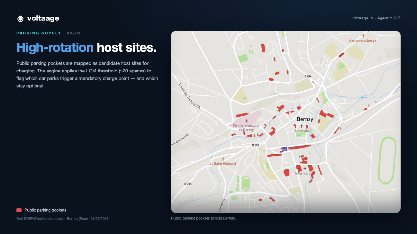This screenshot has width=417, height=234.
Task: Click the green racetrack oval on map
Action: coord(387,161)
